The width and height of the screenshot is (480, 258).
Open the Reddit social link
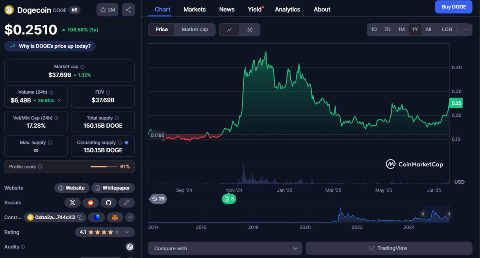tap(90, 203)
